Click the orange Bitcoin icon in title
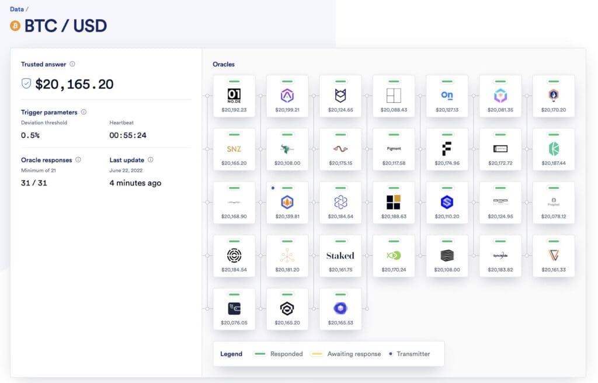 pos(15,26)
